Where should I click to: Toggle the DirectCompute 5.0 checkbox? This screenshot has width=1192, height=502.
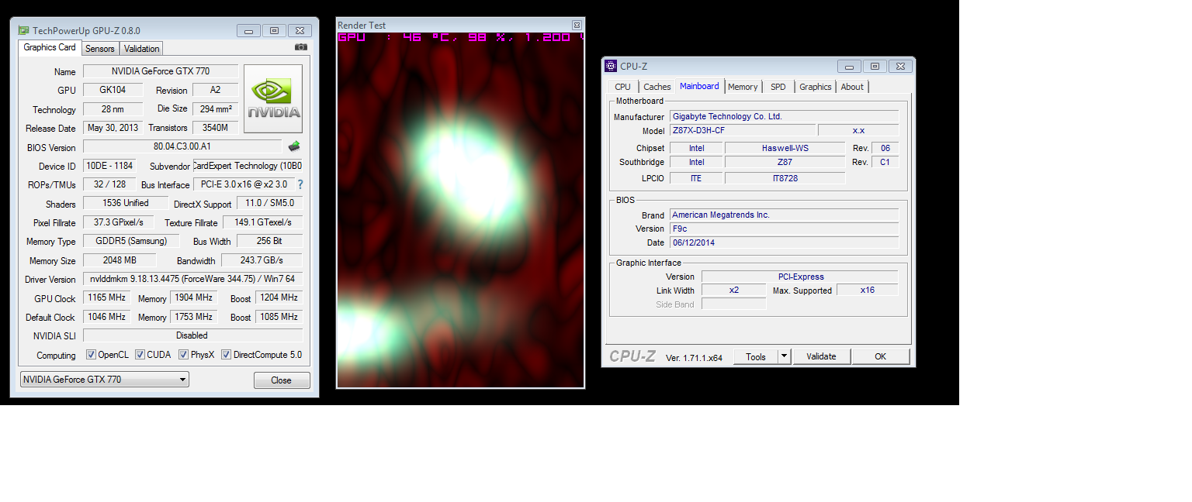coord(226,355)
